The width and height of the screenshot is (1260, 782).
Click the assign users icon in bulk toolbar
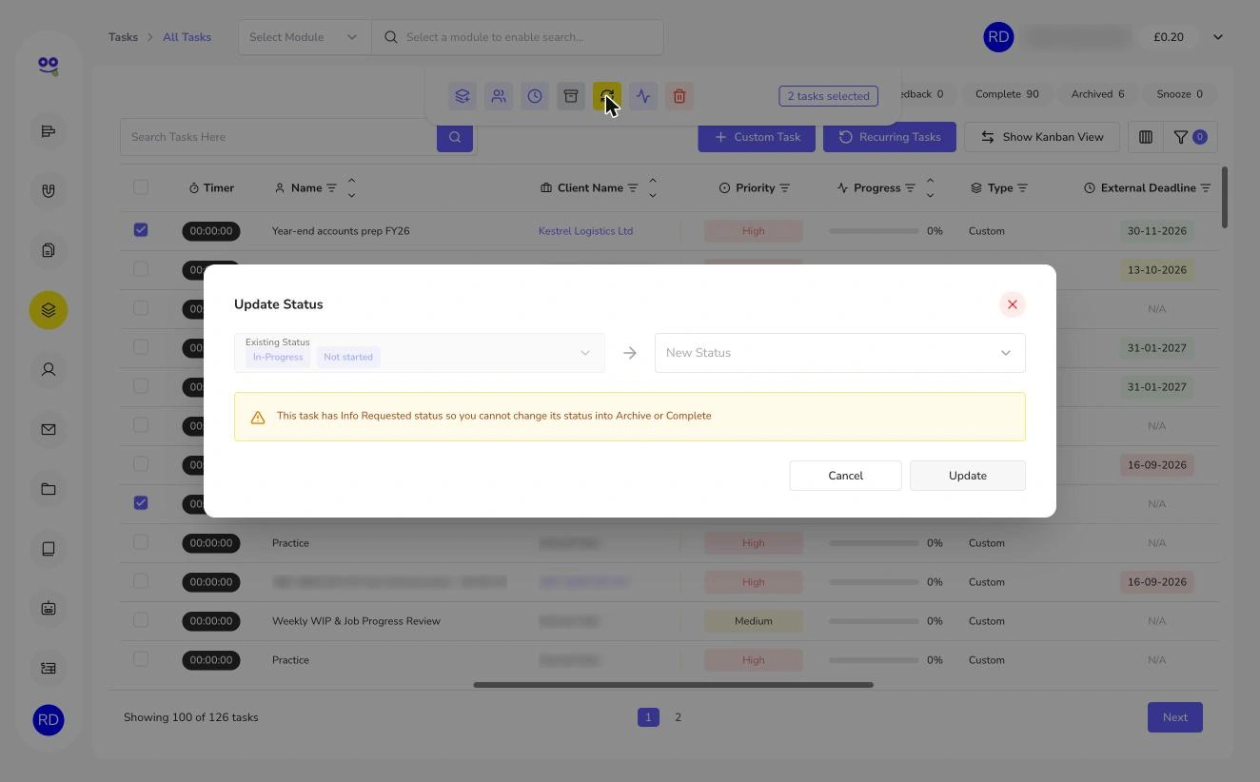[499, 96]
